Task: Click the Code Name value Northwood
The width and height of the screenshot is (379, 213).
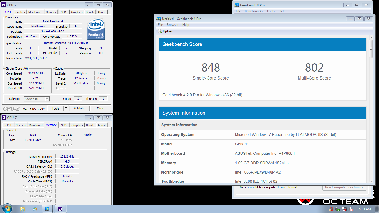Action: (39, 26)
